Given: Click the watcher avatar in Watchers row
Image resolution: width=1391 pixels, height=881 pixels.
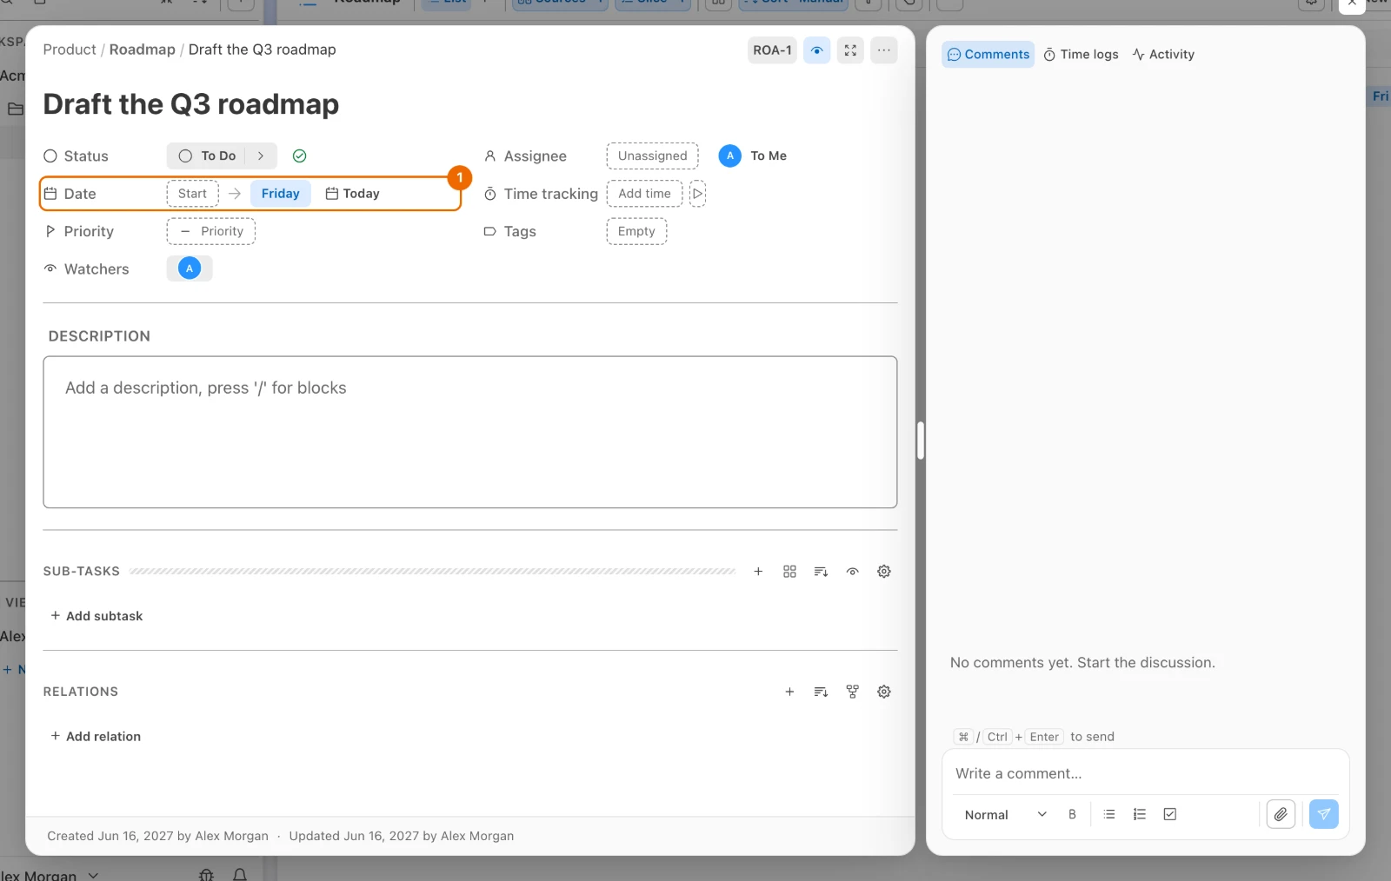Looking at the screenshot, I should pyautogui.click(x=190, y=268).
